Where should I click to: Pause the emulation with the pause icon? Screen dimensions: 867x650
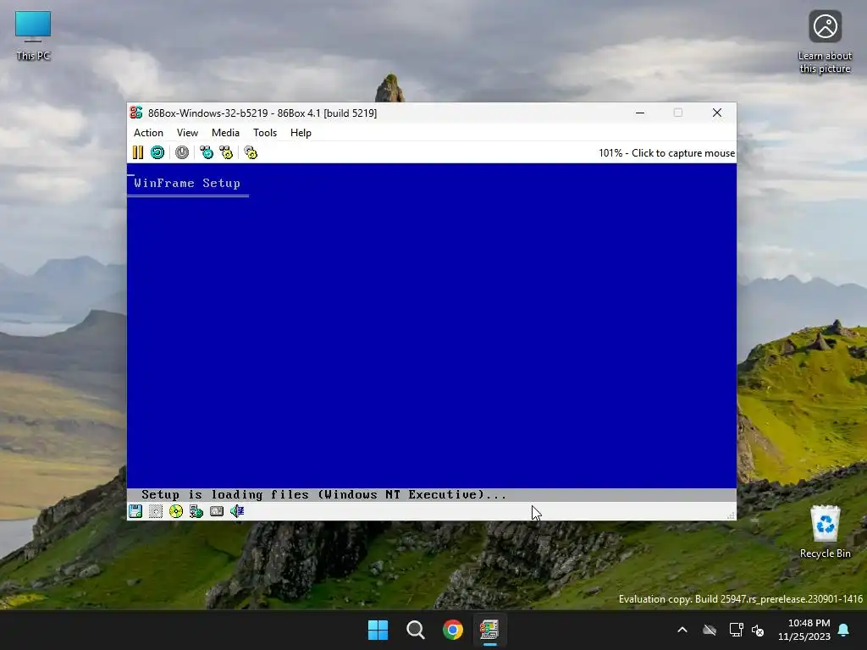pos(138,152)
